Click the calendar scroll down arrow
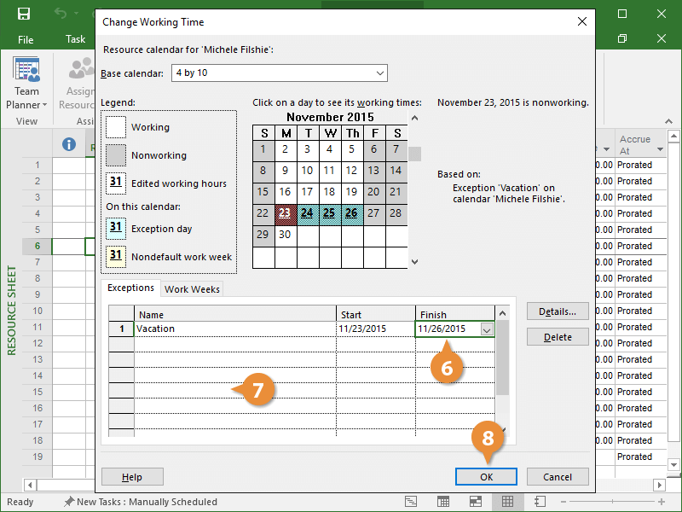The height and width of the screenshot is (512, 682). click(415, 262)
